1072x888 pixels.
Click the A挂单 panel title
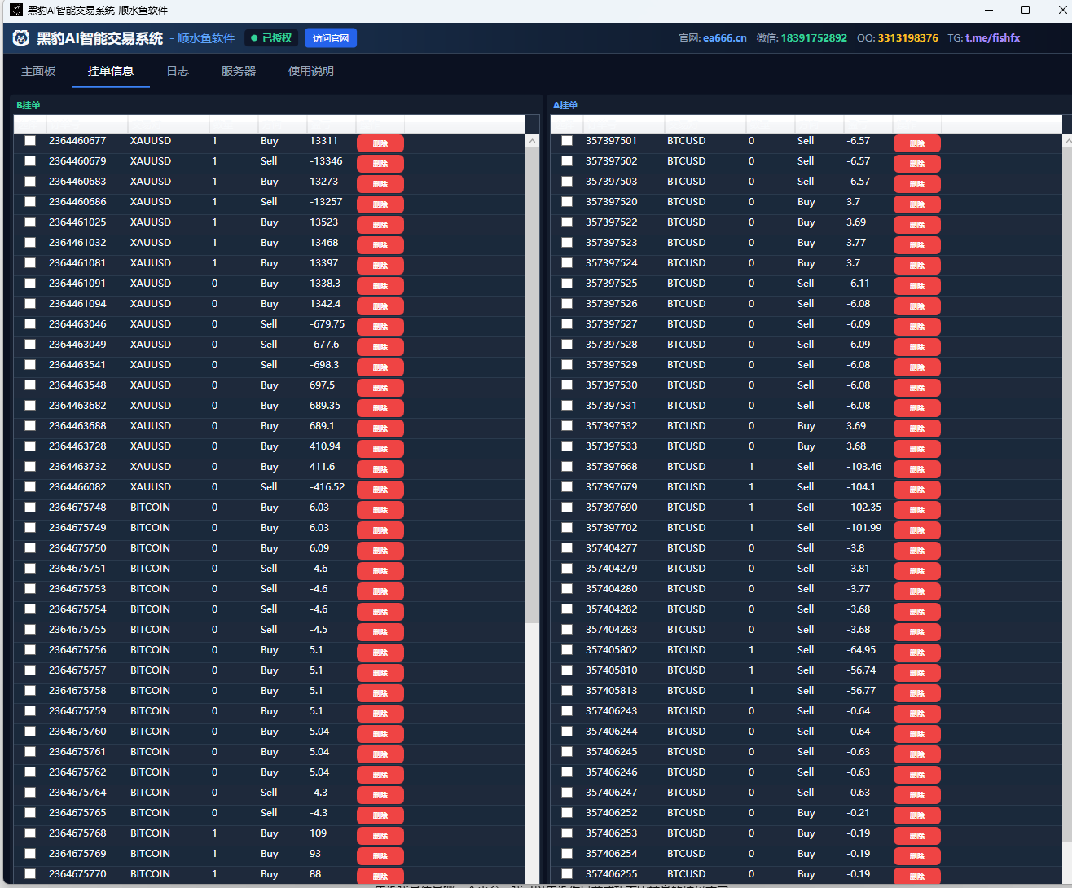(x=565, y=105)
